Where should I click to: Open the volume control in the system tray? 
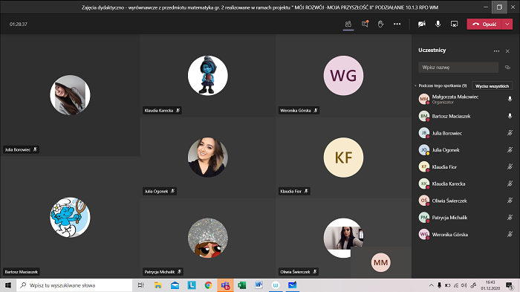(x=464, y=285)
